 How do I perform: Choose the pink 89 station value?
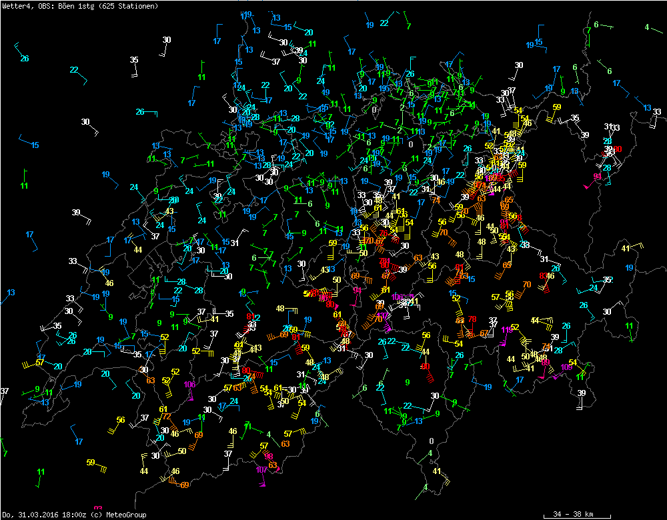545,362
